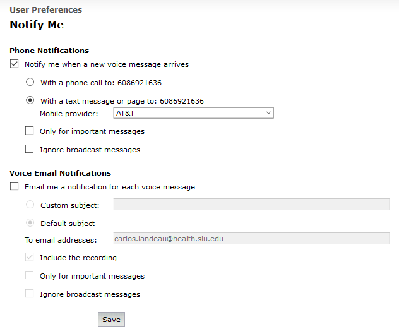This screenshot has width=399, height=336.
Task: Check Ignore broadcast messages under Voice Email
Action: pyautogui.click(x=29, y=294)
